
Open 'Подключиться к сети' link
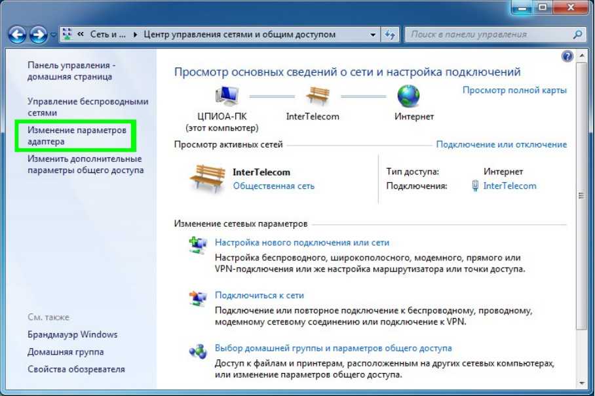click(259, 296)
